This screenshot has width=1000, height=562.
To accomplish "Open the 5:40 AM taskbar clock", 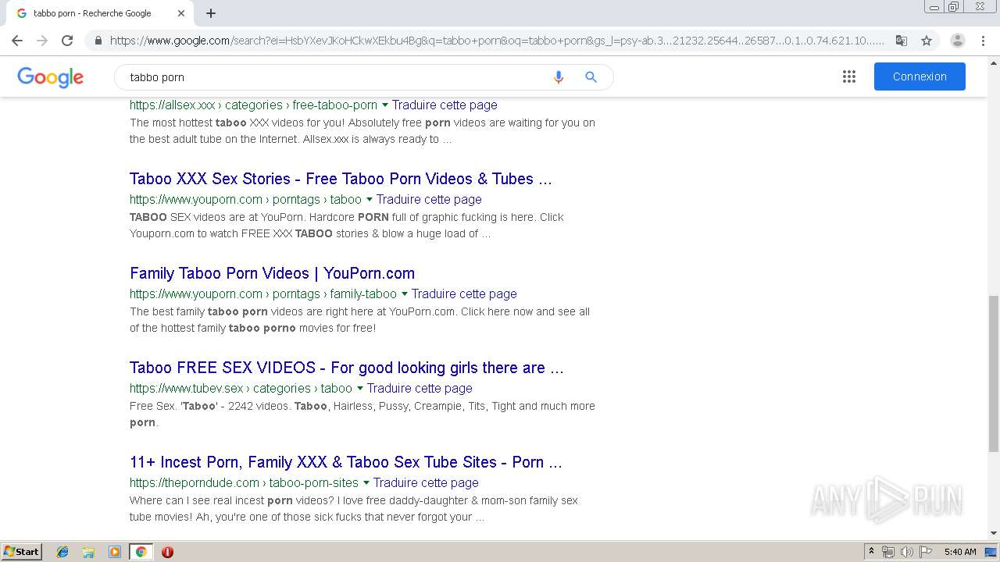I will 960,552.
